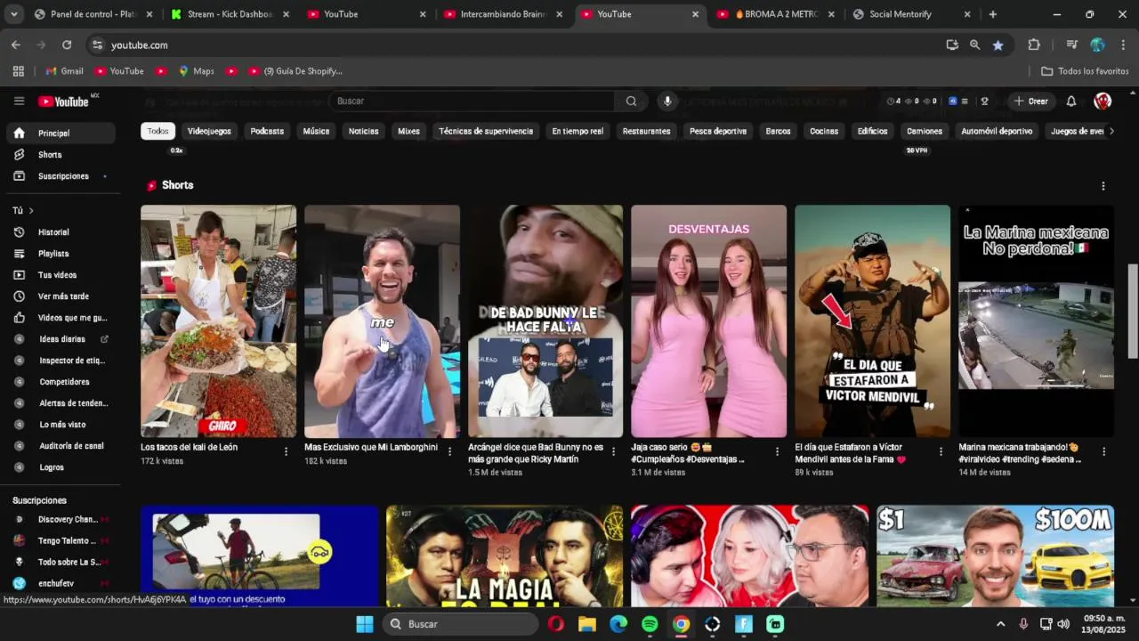Open options for Jaja caso serio short
Screen dimensions: 1139x641
[777, 452]
